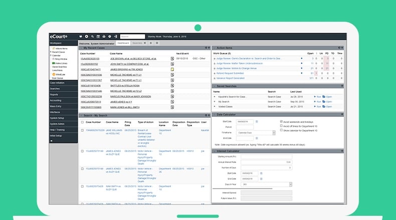This screenshot has width=396, height=220.
Task: Open Variance Report Generated queue
Action: [230, 78]
